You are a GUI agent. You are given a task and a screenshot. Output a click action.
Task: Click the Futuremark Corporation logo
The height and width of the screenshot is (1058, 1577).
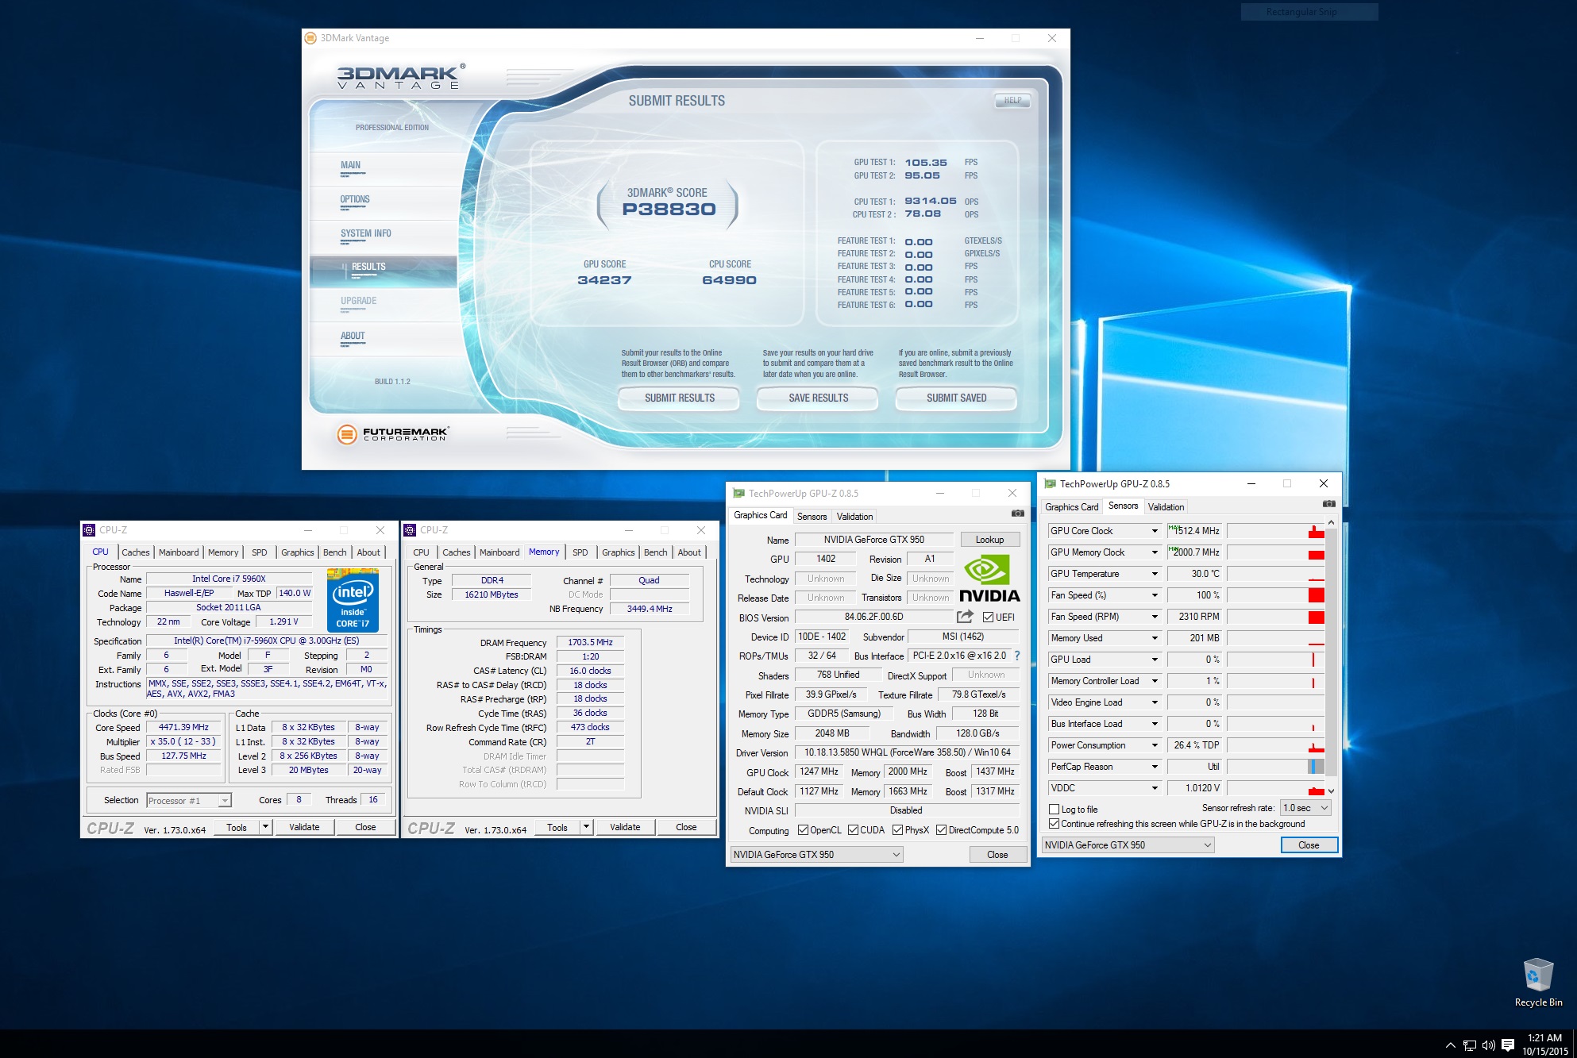pyautogui.click(x=393, y=433)
